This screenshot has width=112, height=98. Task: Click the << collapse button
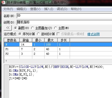(x=8, y=28)
